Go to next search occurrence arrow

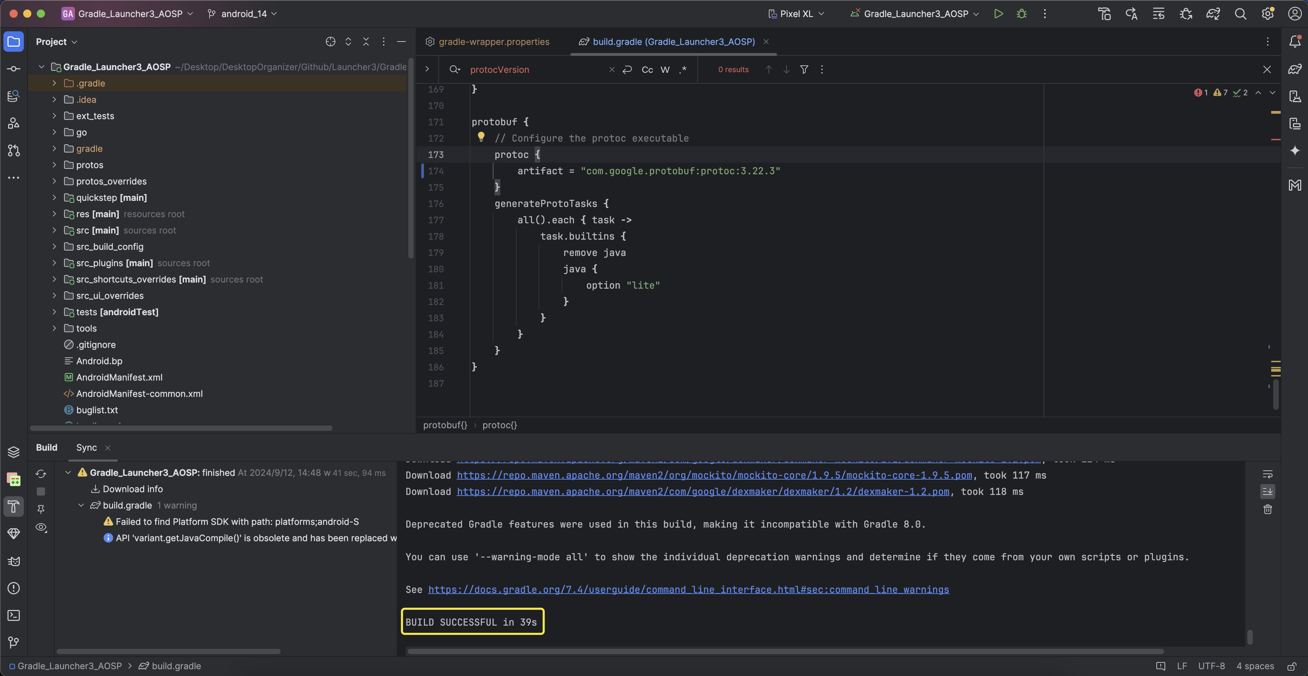pos(786,69)
